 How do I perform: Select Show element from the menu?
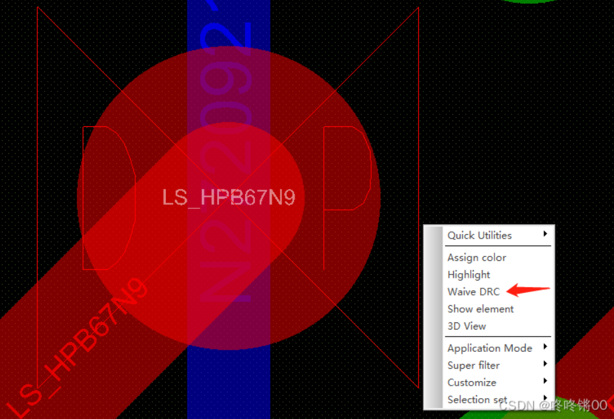[x=480, y=309]
